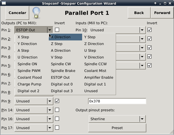The image size is (174, 135).
Task: Click the roll-up arrow in title bar
Action: (155, 3)
